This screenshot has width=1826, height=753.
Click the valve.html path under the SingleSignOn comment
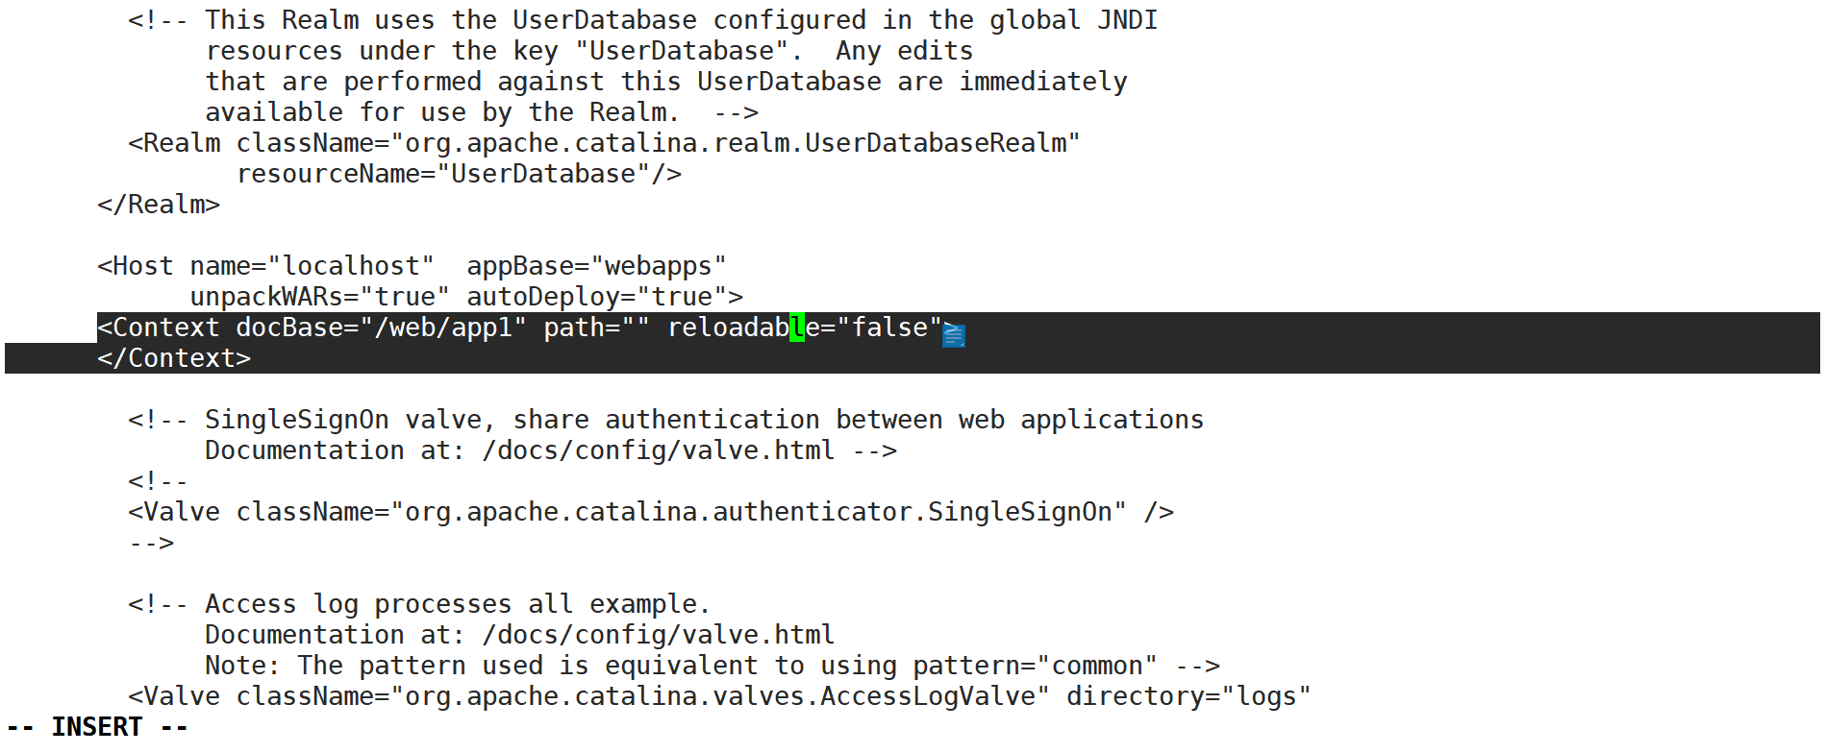(x=659, y=450)
